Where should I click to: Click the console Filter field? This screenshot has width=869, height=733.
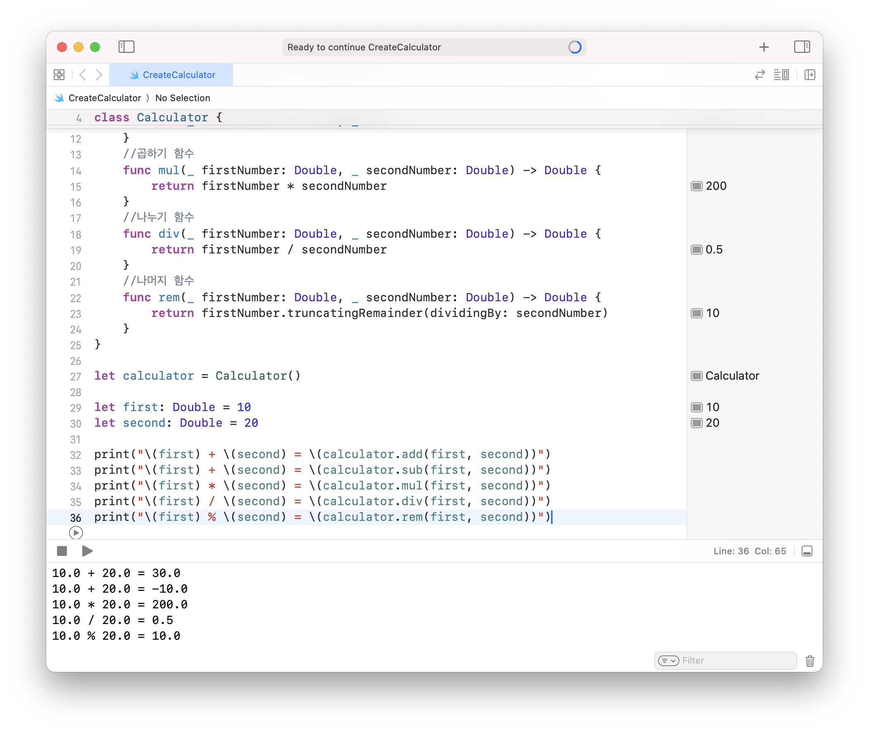736,660
